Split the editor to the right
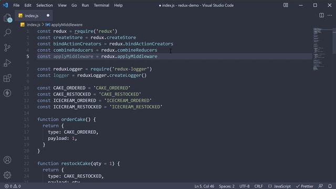This screenshot has width=336, height=189. pos(321,15)
